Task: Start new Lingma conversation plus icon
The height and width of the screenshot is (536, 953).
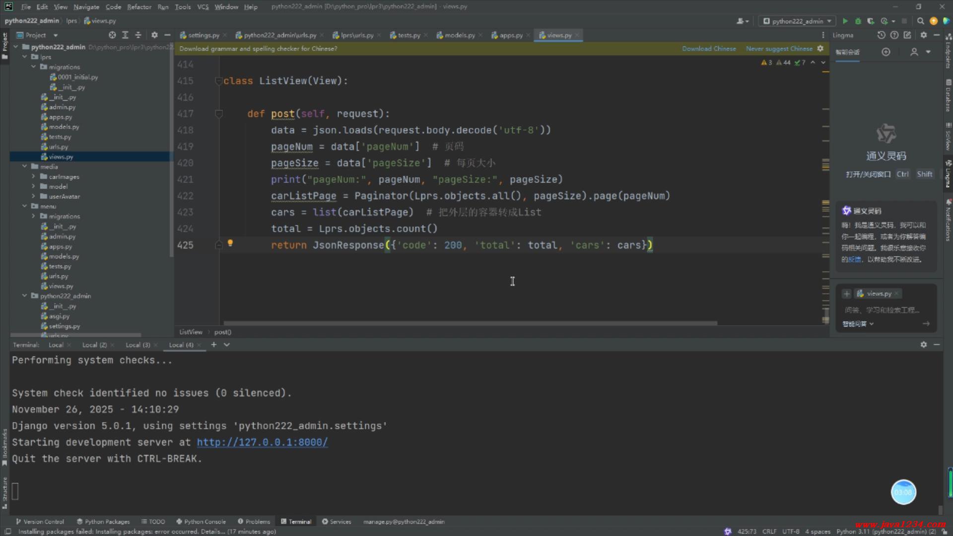Action: tap(886, 52)
